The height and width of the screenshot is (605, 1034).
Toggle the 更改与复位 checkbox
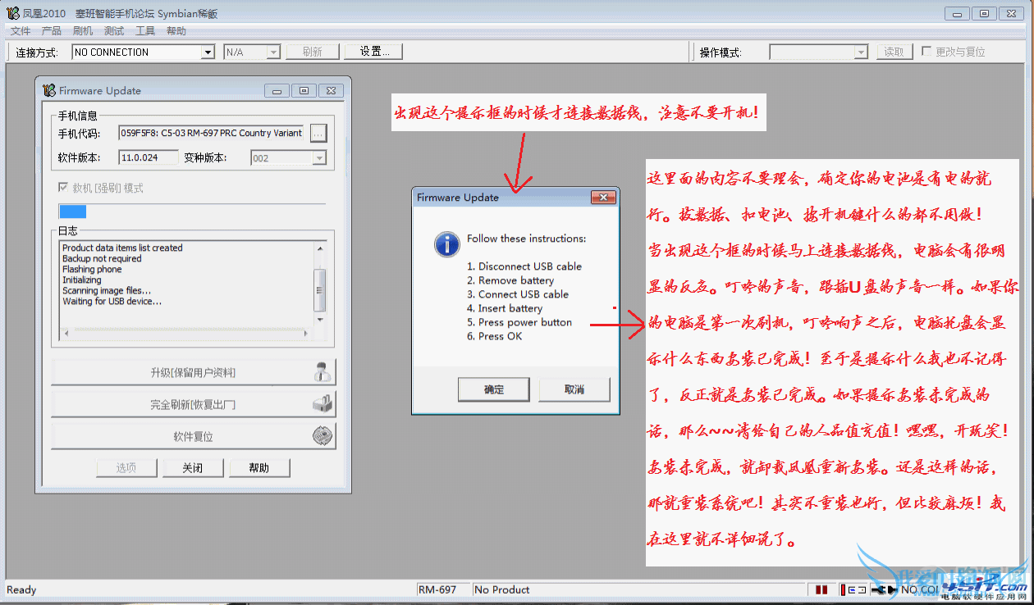(x=927, y=51)
